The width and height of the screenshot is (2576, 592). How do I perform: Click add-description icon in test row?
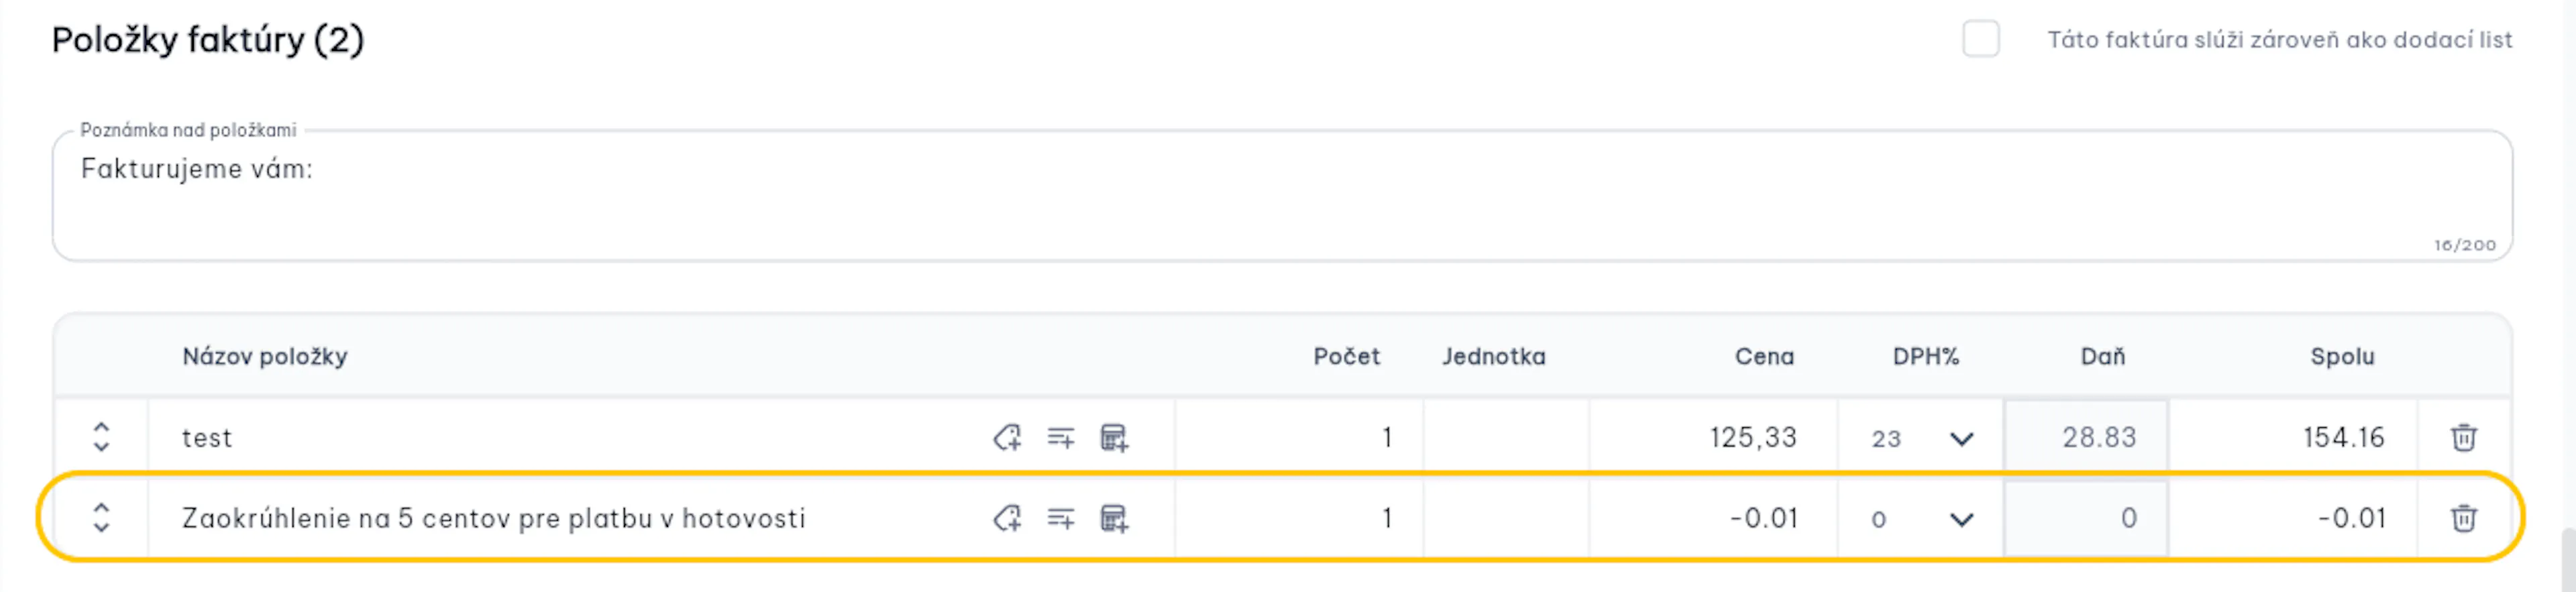click(1060, 437)
